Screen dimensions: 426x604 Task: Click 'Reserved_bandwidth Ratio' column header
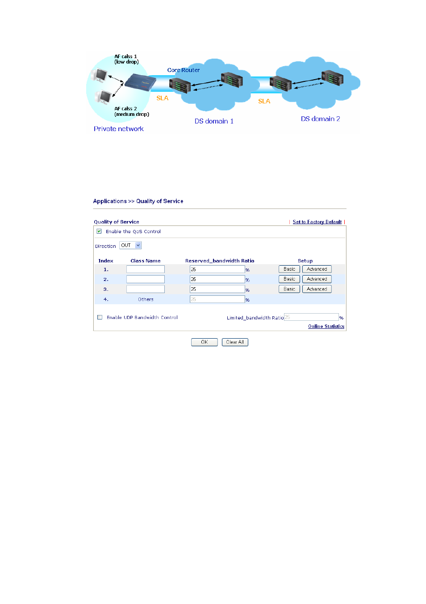pyautogui.click(x=220, y=261)
